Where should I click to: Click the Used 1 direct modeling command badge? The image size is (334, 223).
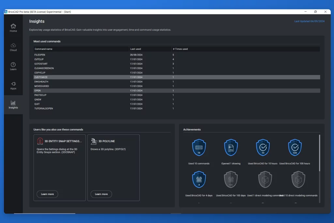265,179
